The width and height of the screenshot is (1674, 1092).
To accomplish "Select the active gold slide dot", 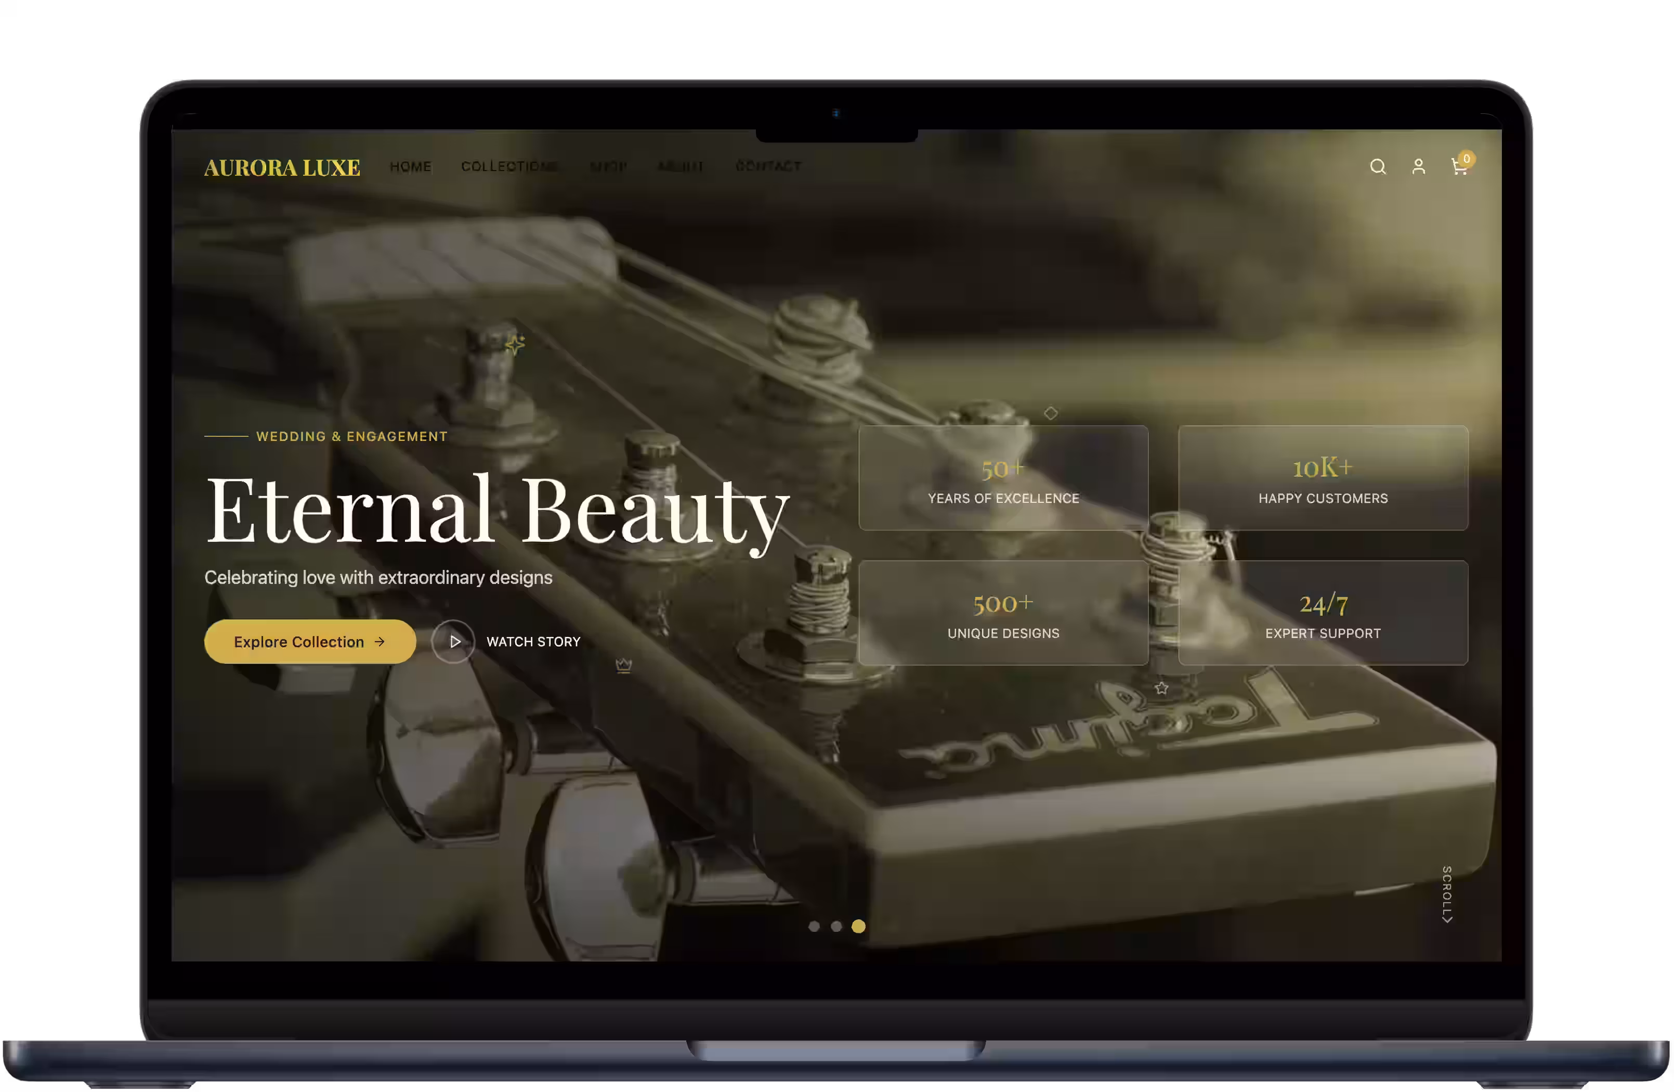I will (x=859, y=927).
